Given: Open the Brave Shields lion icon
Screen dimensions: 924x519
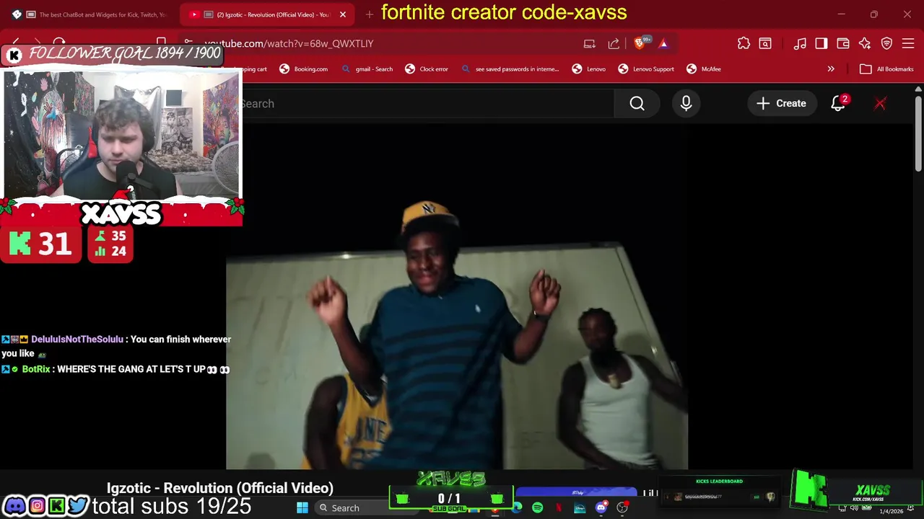Looking at the screenshot, I should tap(640, 44).
